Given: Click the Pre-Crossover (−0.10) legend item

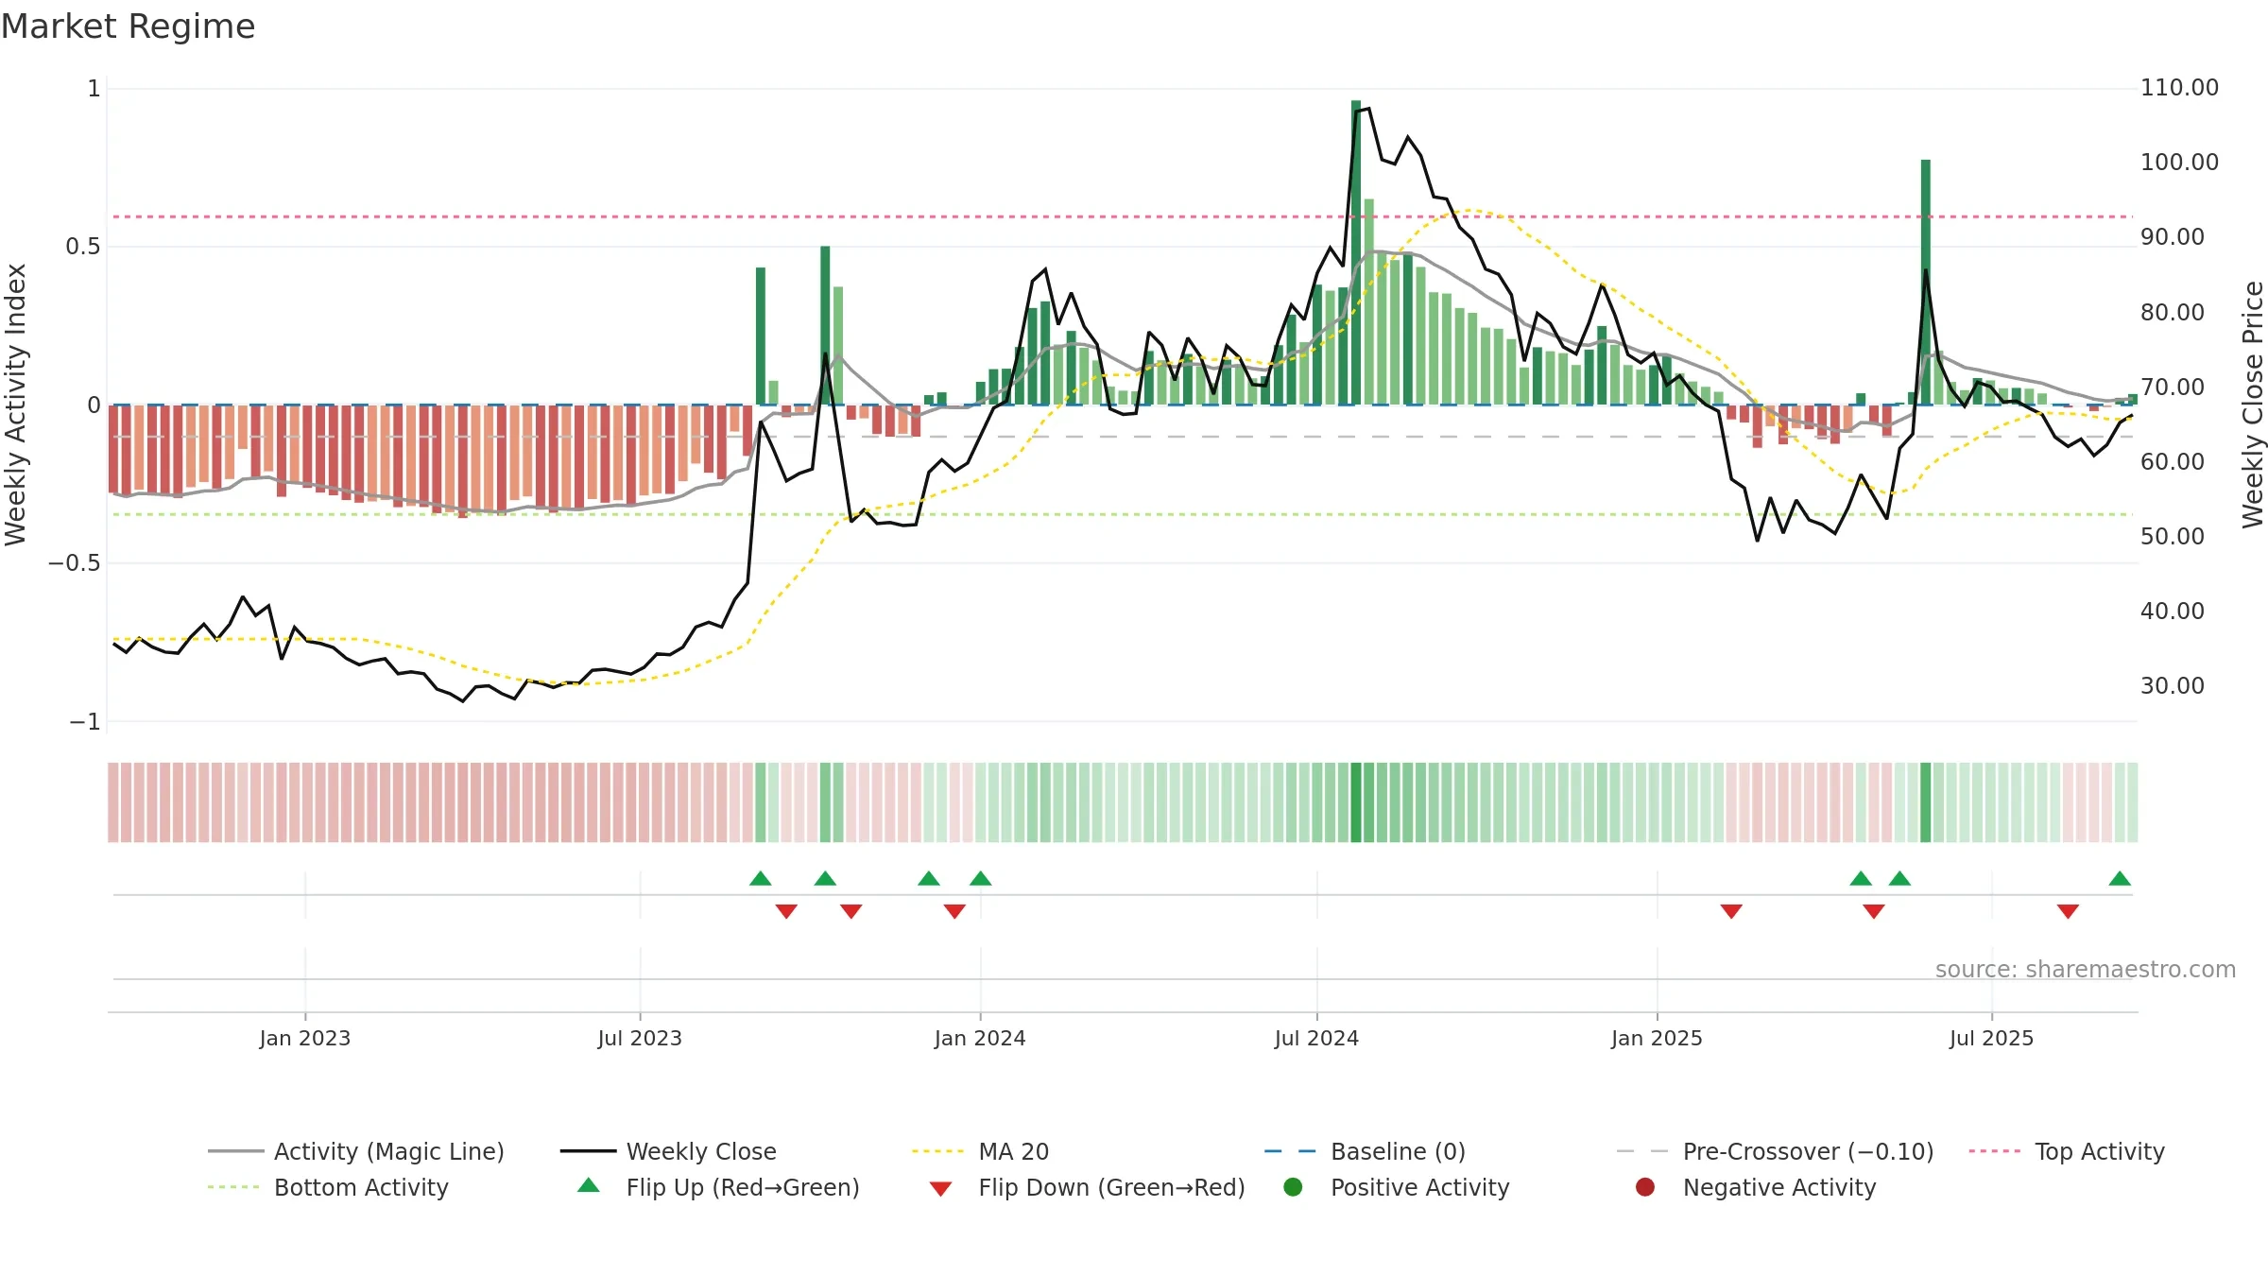Looking at the screenshot, I should [x=1775, y=1151].
